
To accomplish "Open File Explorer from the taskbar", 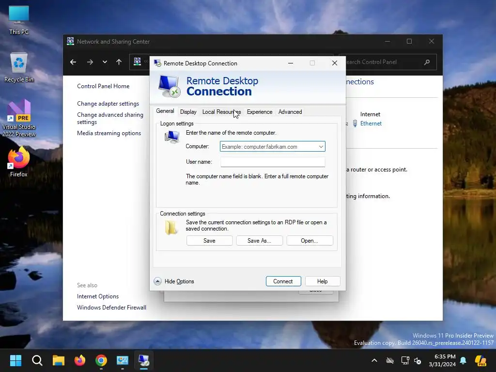I will click(59, 360).
